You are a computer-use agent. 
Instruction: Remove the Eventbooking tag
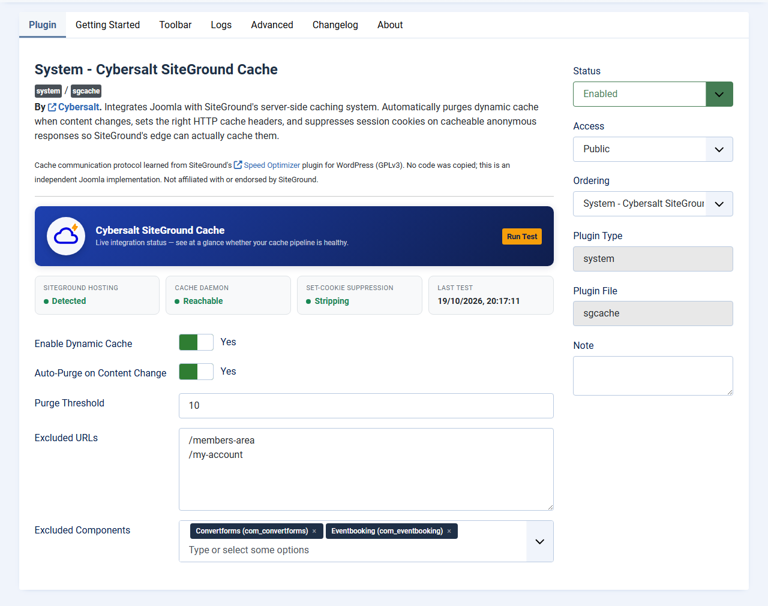click(449, 531)
